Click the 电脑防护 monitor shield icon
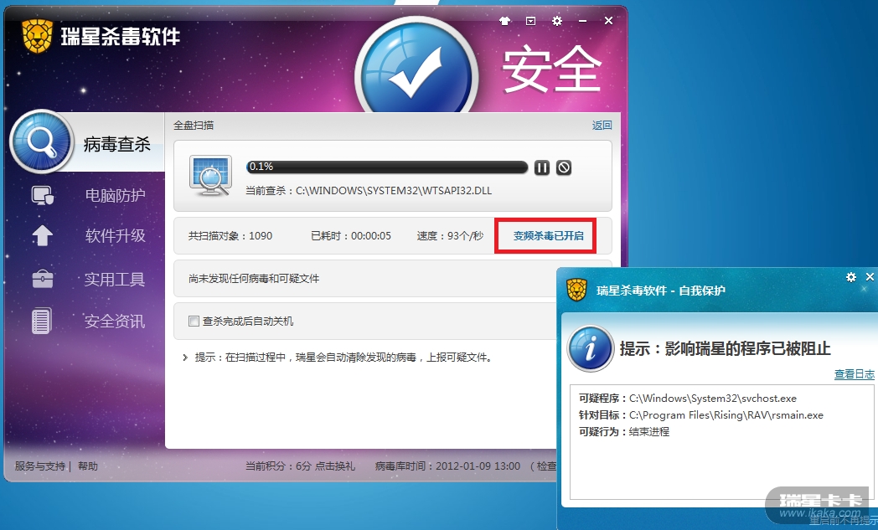 (42, 195)
